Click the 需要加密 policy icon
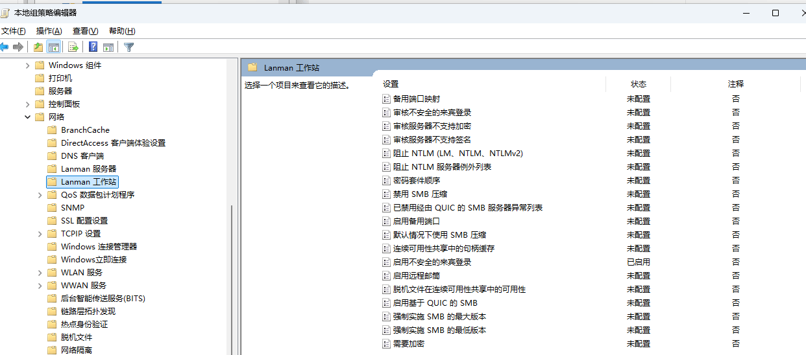 point(387,344)
